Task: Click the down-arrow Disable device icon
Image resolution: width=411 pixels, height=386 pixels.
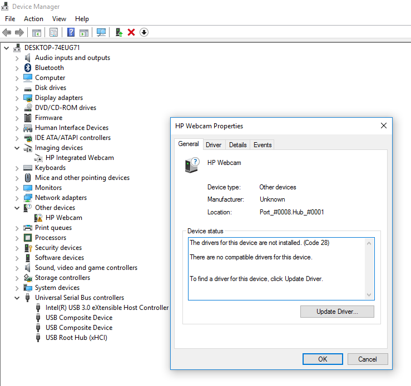Action: 144,32
